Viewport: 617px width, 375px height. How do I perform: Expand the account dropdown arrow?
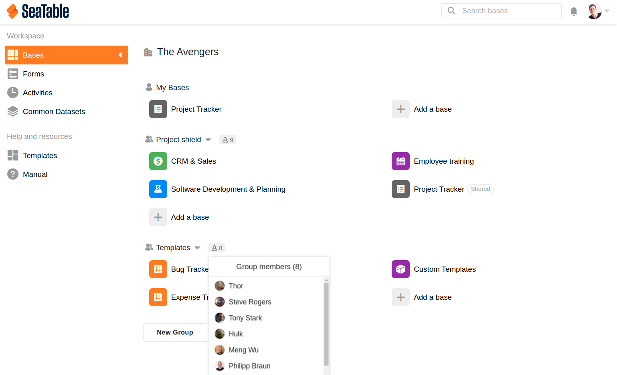(607, 11)
